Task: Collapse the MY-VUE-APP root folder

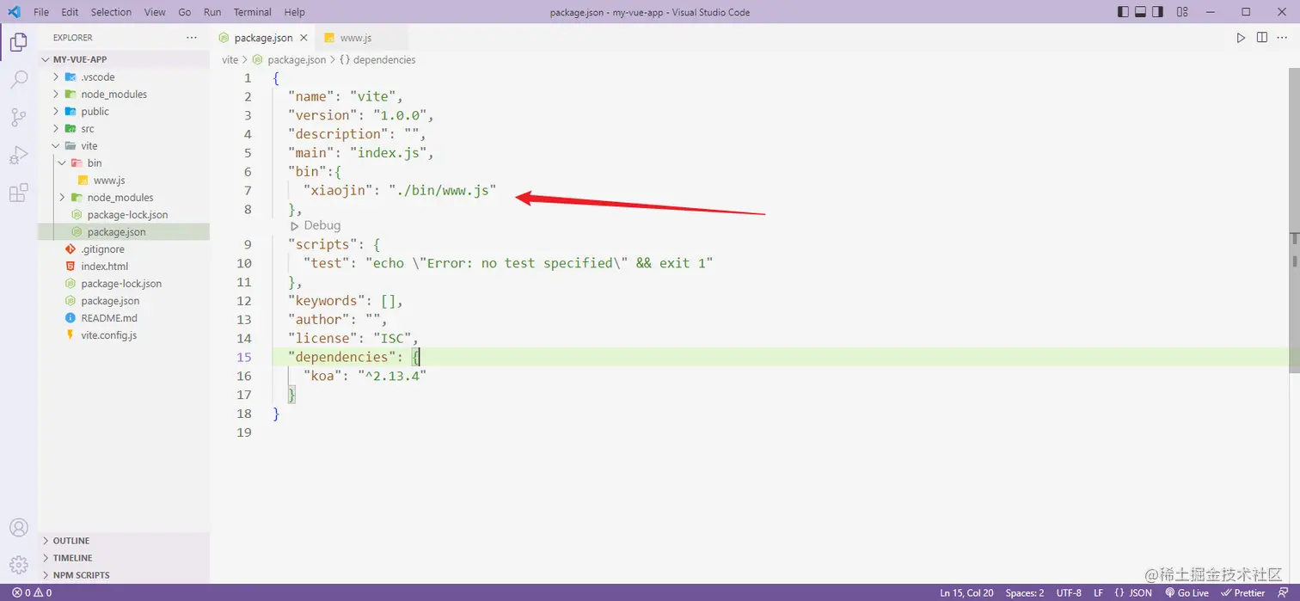Action: click(124, 59)
